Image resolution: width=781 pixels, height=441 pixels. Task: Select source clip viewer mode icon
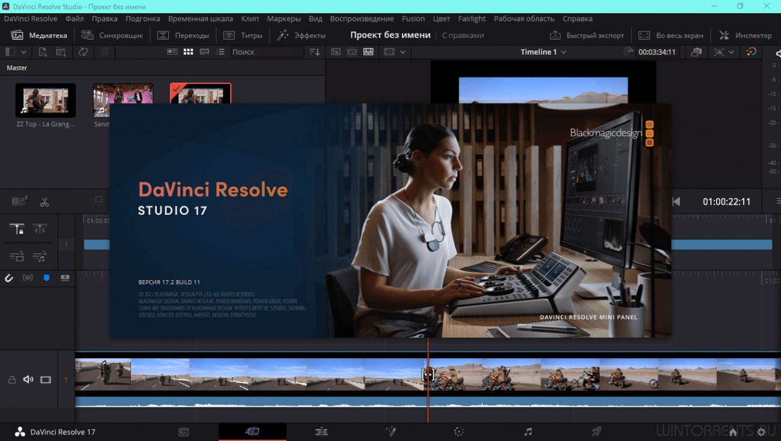coord(336,52)
